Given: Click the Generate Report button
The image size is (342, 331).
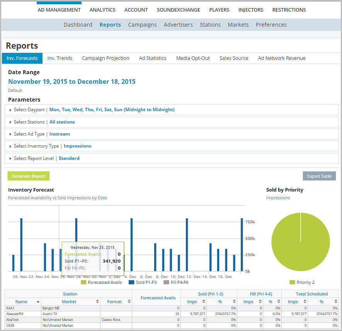Looking at the screenshot, I should pos(28,176).
